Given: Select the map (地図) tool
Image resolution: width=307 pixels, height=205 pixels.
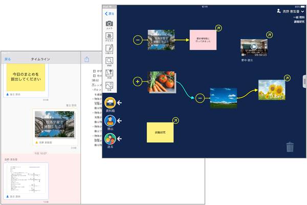Looking at the screenshot, I should (109, 74).
